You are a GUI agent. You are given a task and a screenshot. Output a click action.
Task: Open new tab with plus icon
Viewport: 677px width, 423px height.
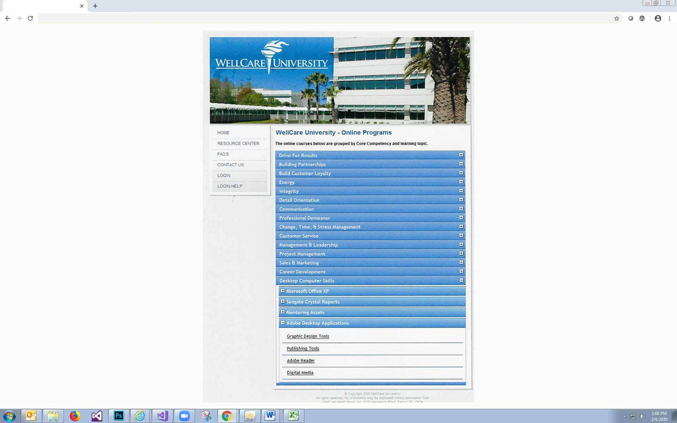pos(95,6)
